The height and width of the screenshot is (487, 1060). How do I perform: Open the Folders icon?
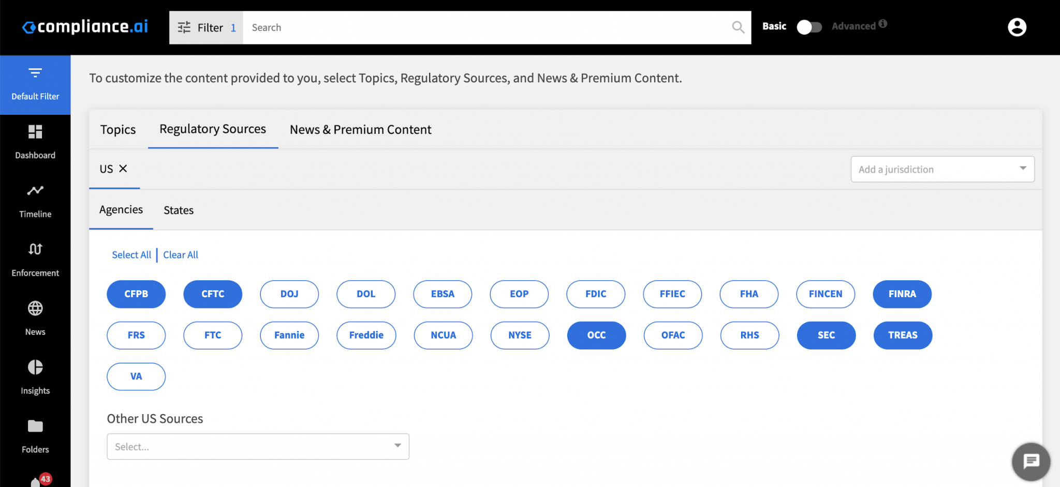point(35,426)
